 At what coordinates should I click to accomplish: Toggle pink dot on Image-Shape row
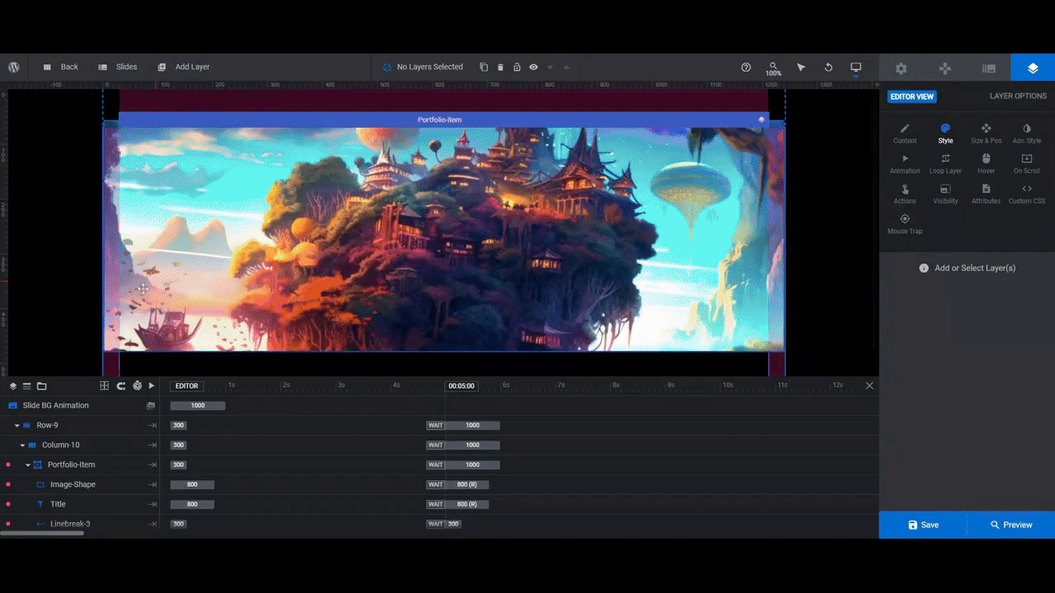(x=8, y=485)
